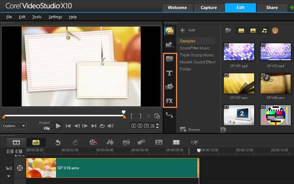Switch to the Capture tab
The image size is (294, 184).
point(209,8)
